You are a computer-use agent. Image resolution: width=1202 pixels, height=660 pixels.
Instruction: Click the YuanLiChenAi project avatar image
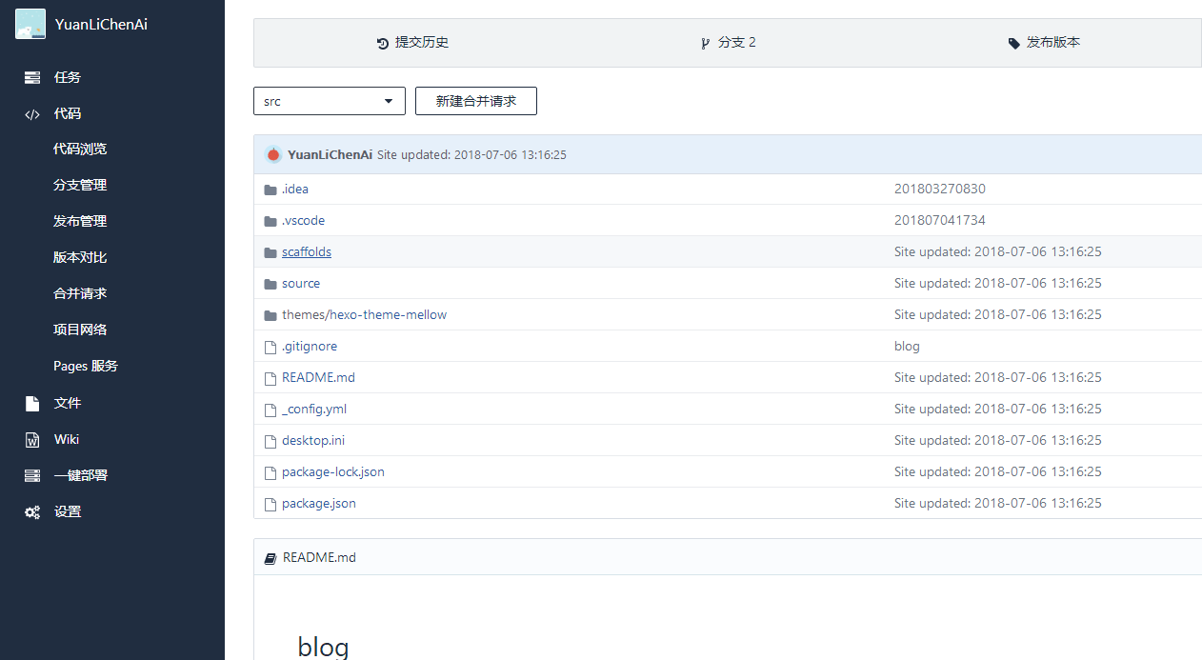[30, 24]
